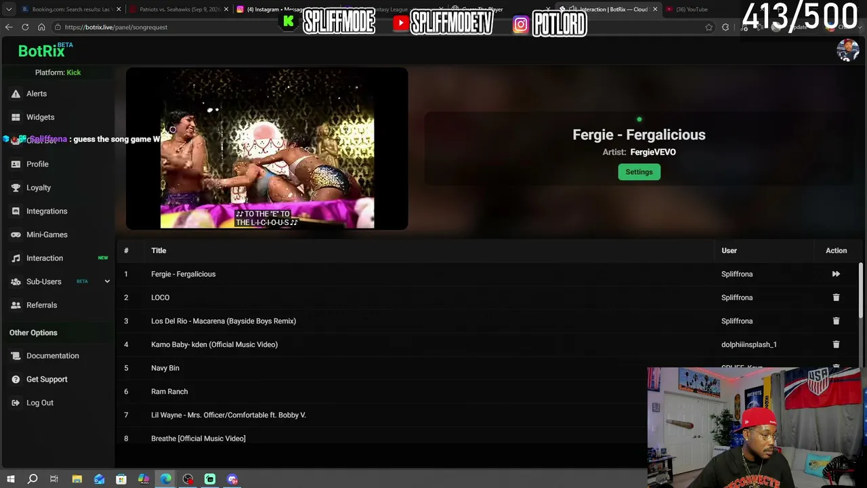Open File Explorer from the taskbar
Screen dimensions: 867x488
77,479
